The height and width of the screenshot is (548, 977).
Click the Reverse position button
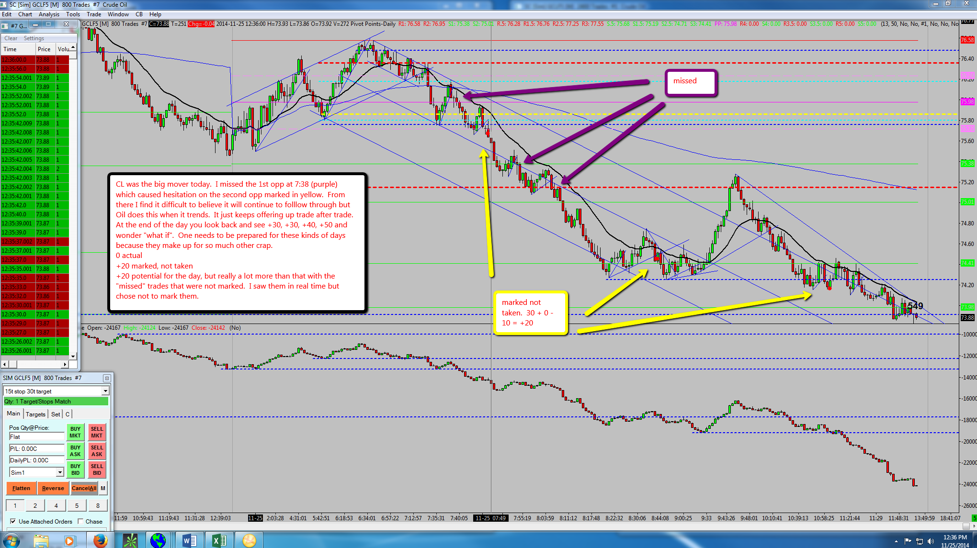tap(53, 488)
